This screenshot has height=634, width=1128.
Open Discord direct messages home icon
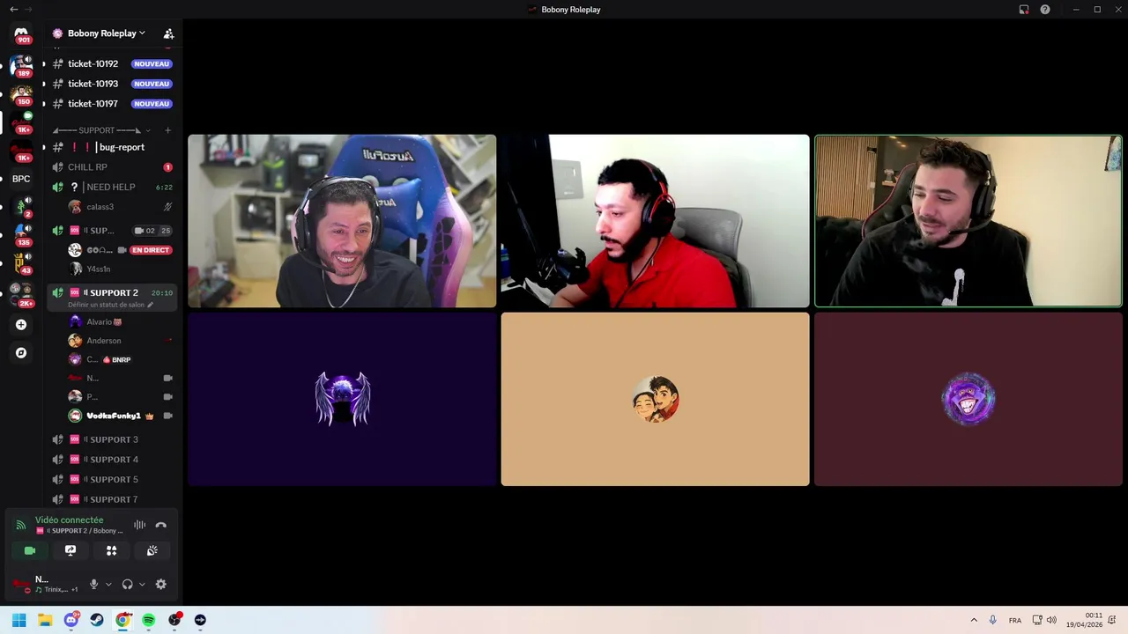tap(21, 33)
